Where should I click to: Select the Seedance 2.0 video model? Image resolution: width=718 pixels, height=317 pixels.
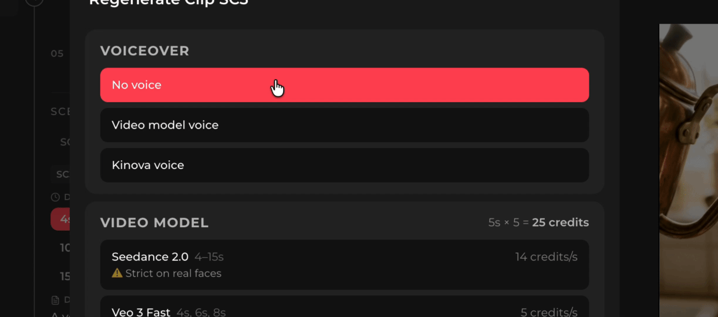[344, 264]
